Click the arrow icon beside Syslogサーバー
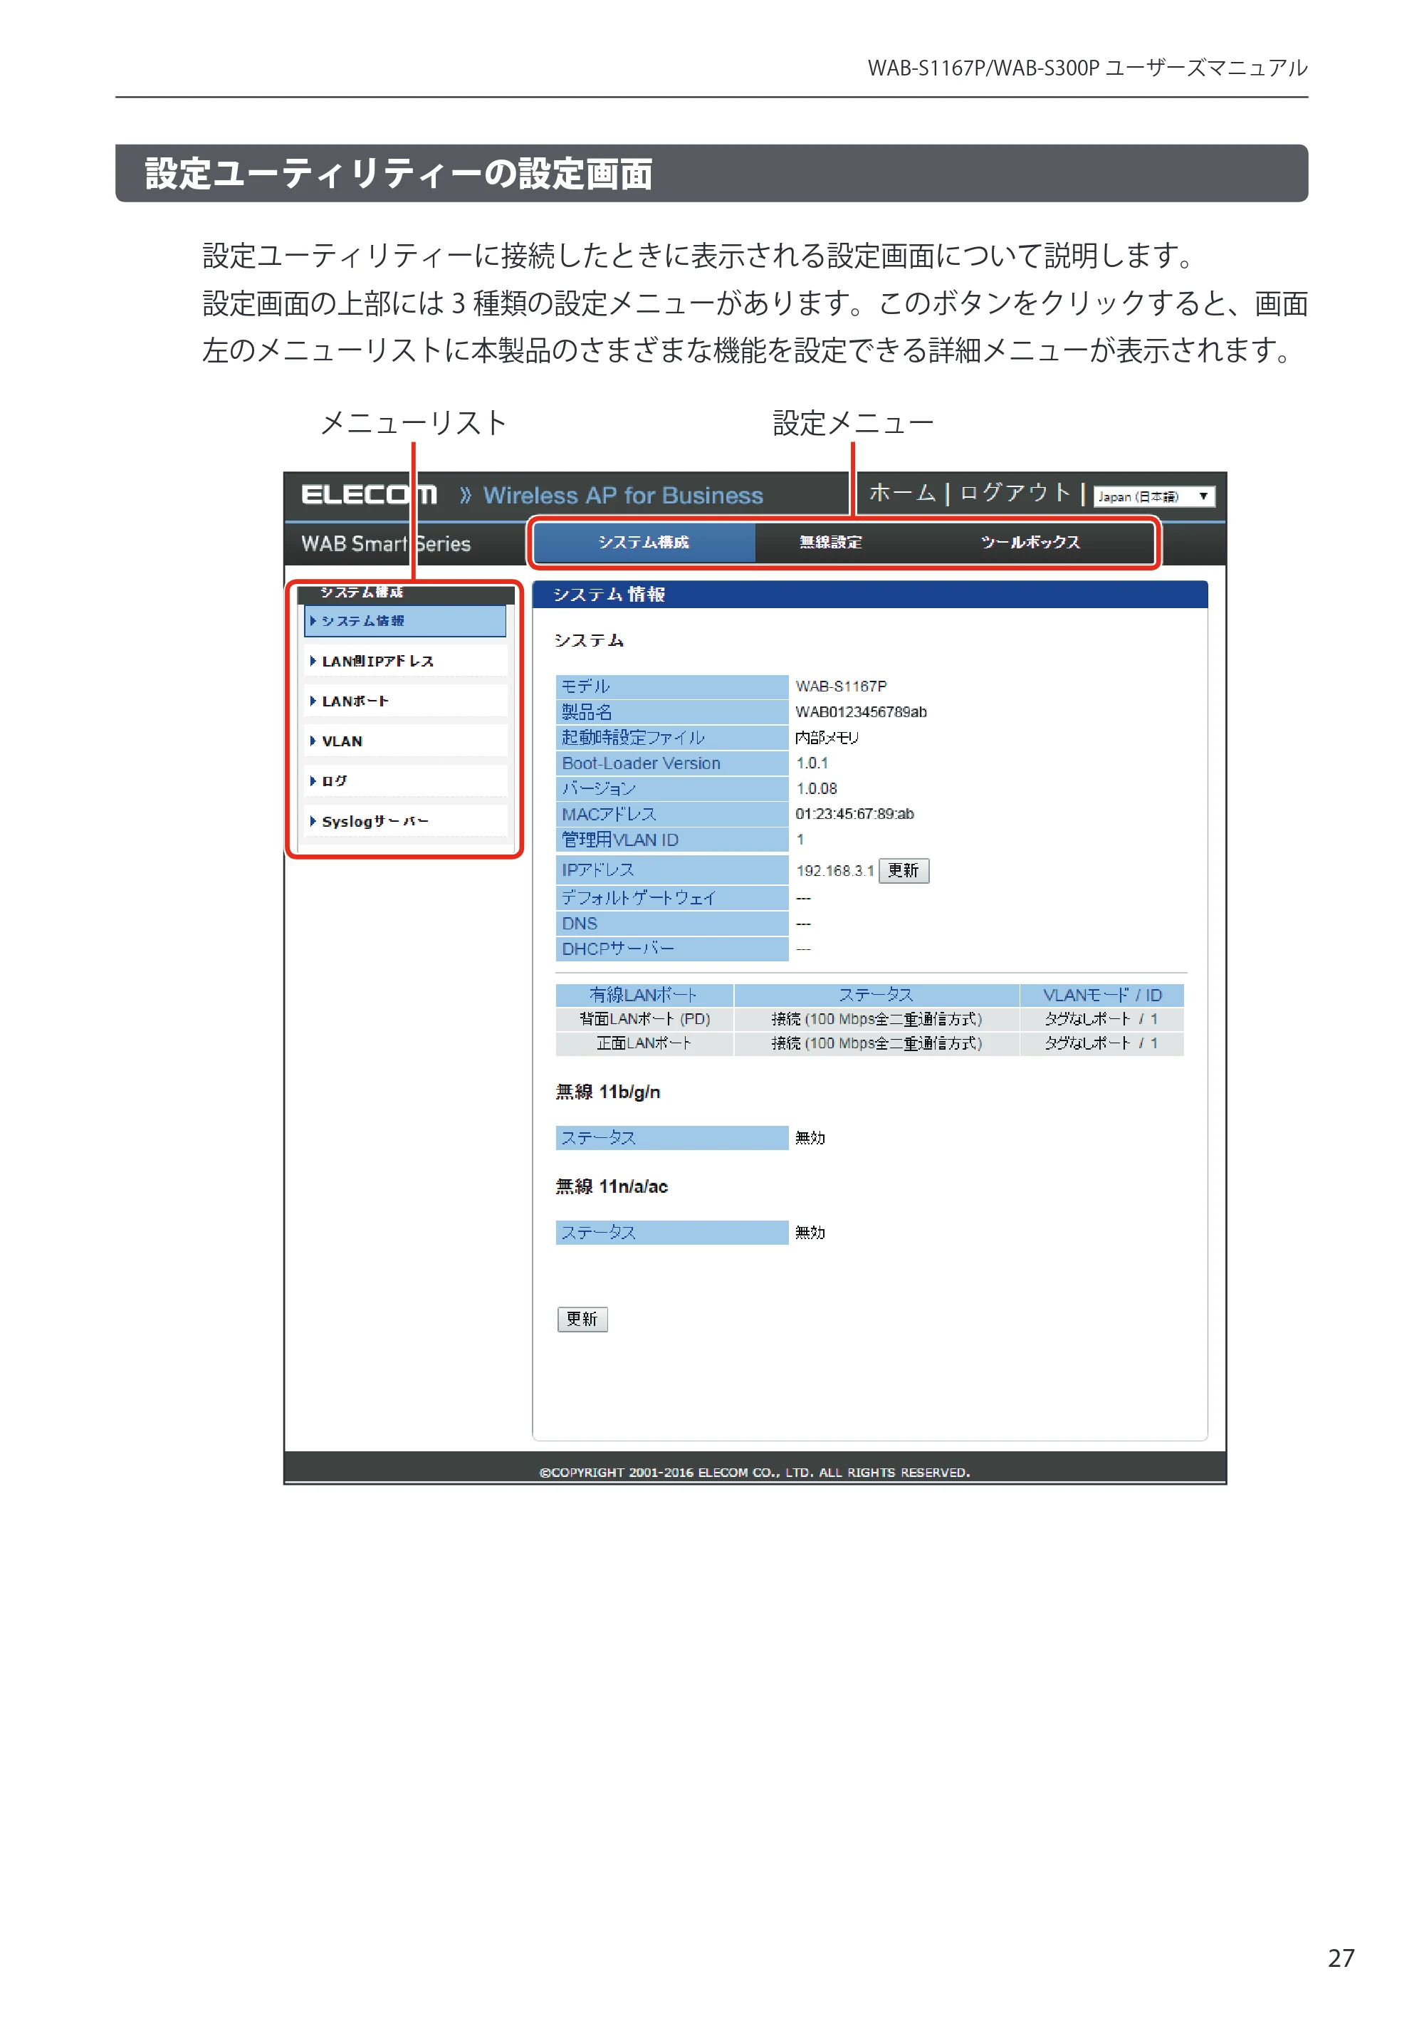1424x2021 pixels. 313,821
